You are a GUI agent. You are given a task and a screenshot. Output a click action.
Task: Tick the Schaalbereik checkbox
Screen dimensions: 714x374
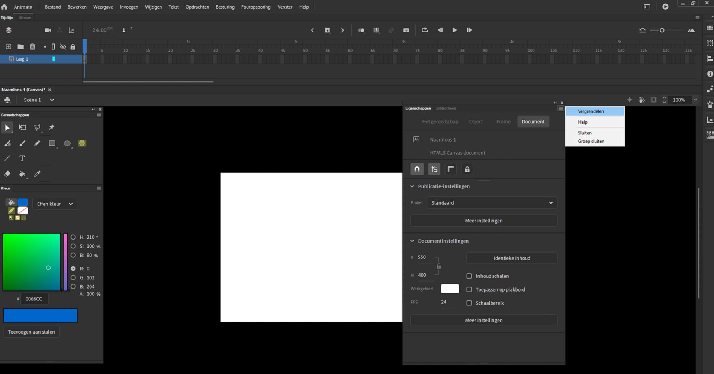(x=469, y=303)
